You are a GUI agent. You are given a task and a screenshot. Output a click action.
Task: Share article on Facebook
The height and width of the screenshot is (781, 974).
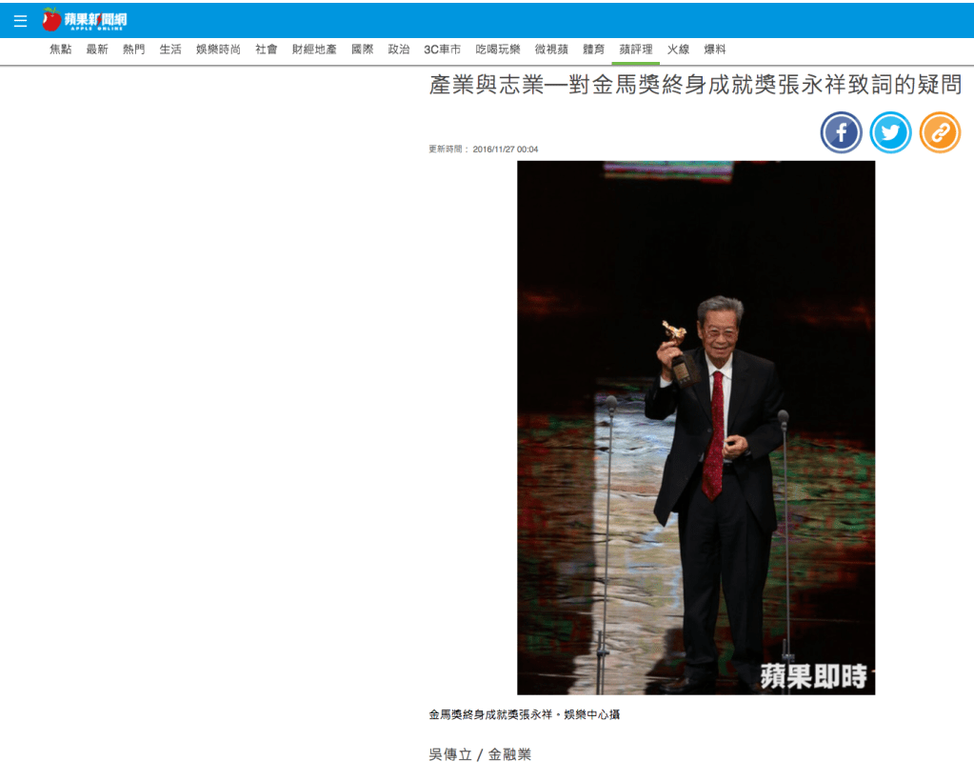pos(841,132)
